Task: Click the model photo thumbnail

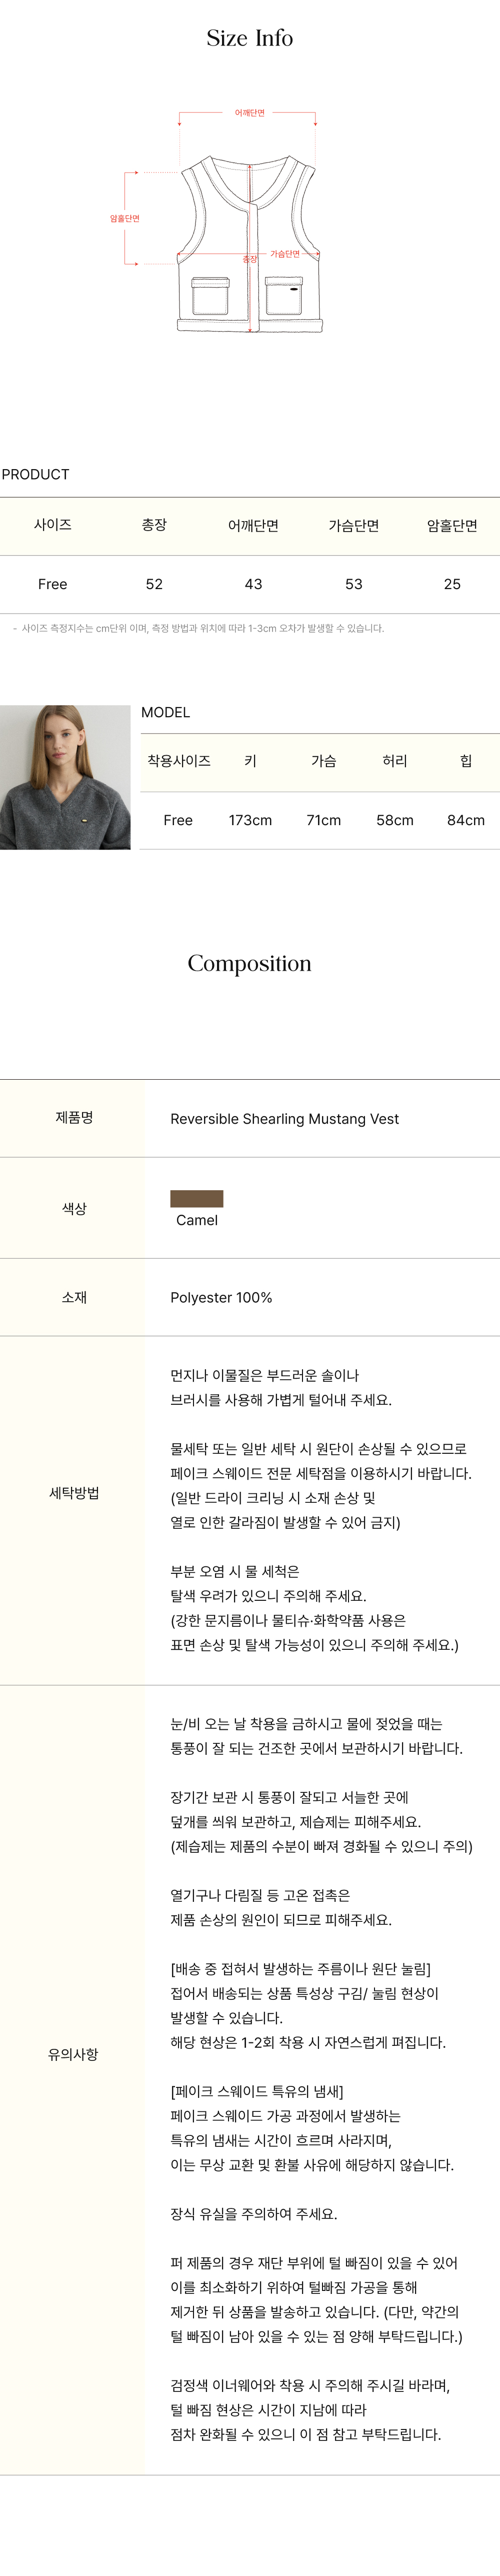Action: (65, 777)
